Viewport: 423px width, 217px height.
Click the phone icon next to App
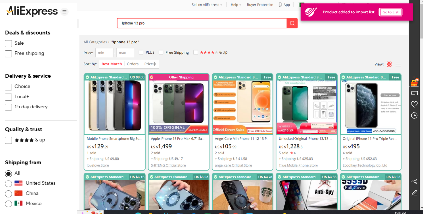click(x=280, y=5)
